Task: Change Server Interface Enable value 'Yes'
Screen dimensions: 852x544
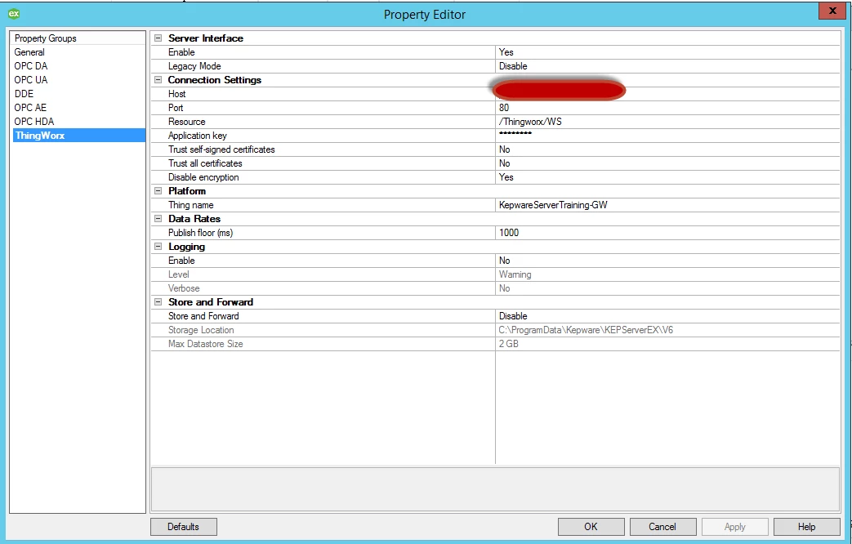Action: pyautogui.click(x=668, y=52)
